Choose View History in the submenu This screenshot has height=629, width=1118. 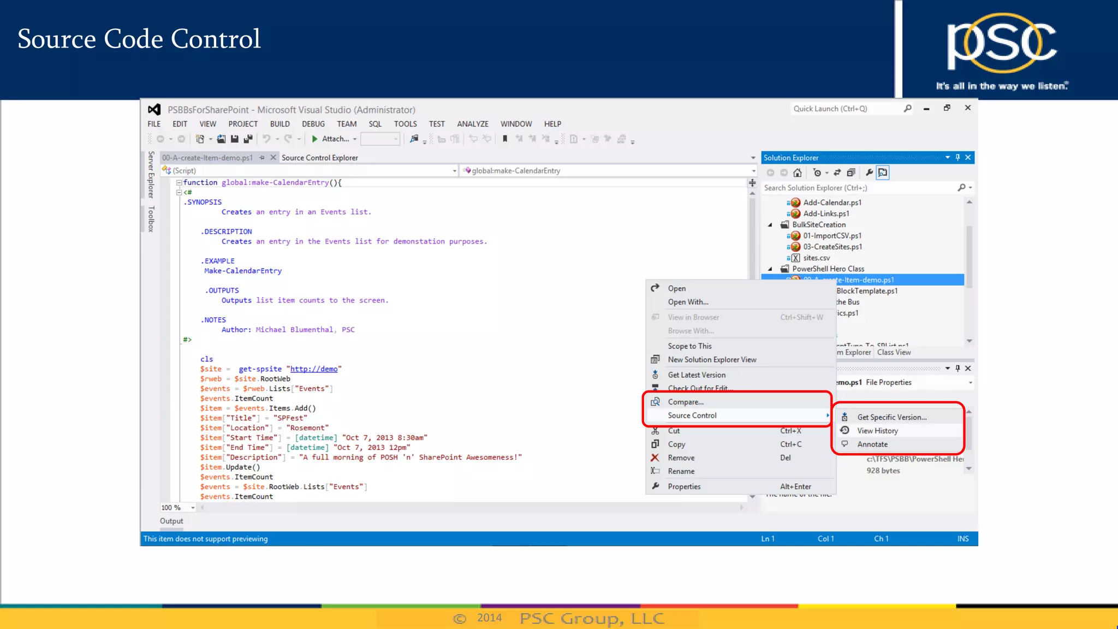899,431
